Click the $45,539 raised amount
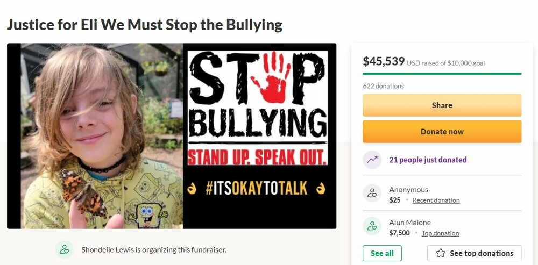 point(384,61)
